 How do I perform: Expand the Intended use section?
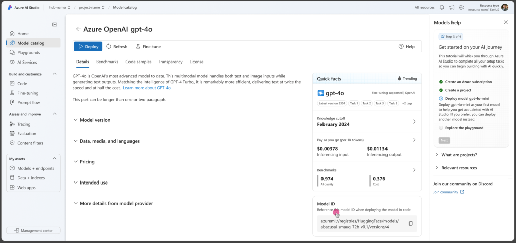(91, 183)
